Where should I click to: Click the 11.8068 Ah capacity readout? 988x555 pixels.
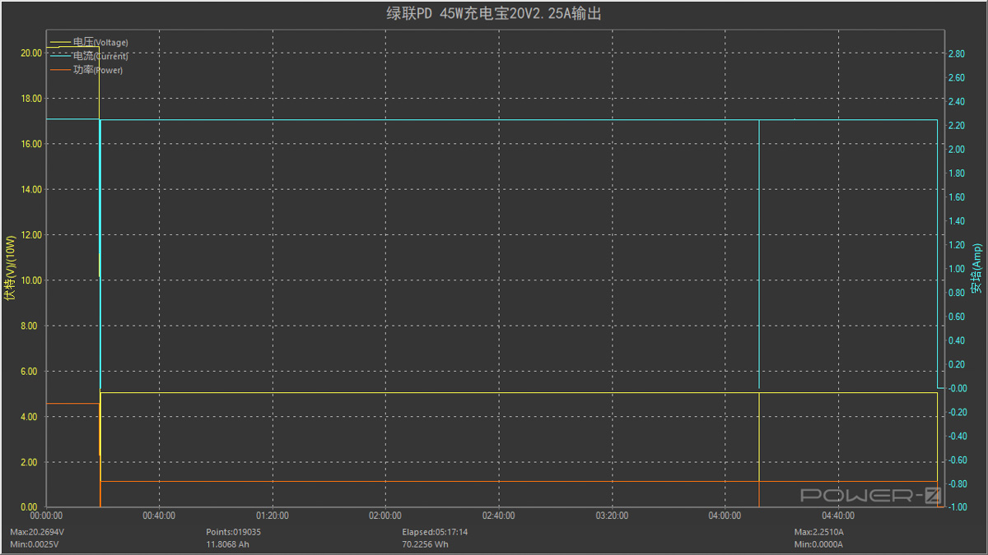coord(229,543)
